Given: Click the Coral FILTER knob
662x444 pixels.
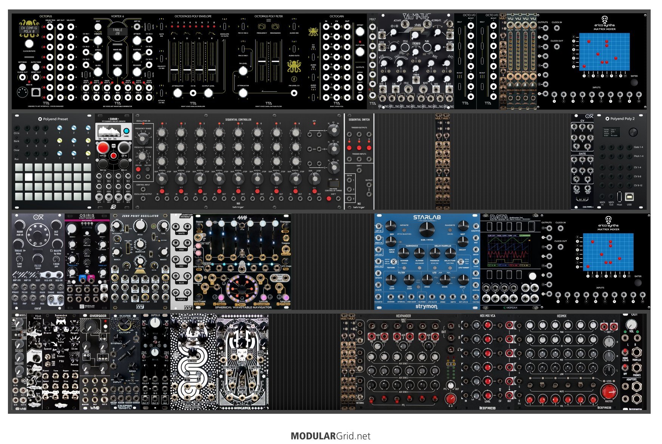Looking at the screenshot, I should [37, 258].
